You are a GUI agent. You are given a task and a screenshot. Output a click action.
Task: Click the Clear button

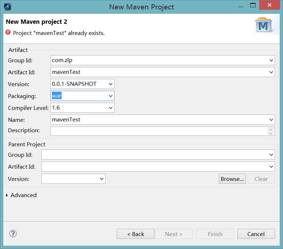261,179
